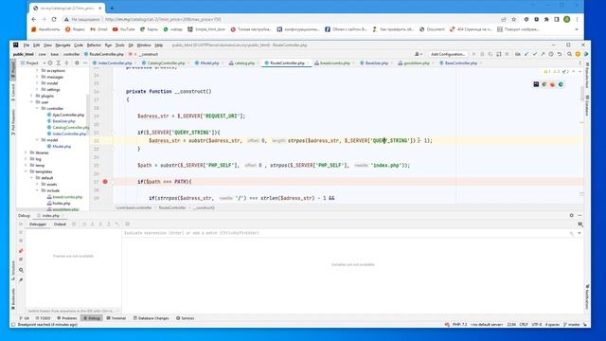Expand the libraries folder in project tree

click(x=26, y=153)
